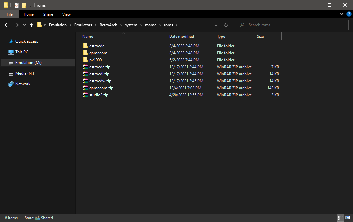Open the File menu
353x222 pixels.
10,14
